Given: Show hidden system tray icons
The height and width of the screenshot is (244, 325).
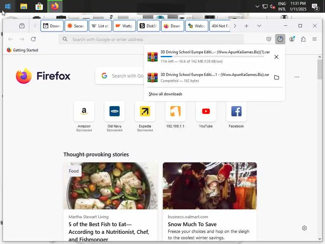Looking at the screenshot, I should (257, 6).
